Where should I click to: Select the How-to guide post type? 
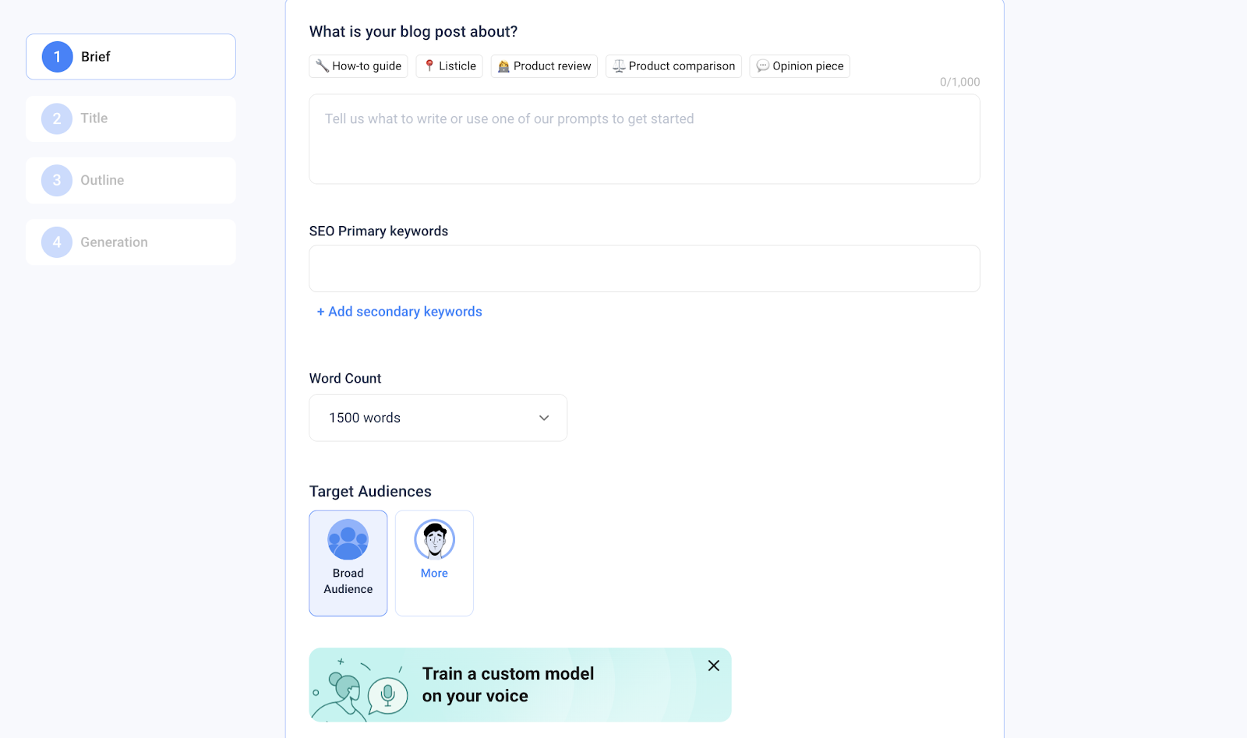[x=358, y=65]
